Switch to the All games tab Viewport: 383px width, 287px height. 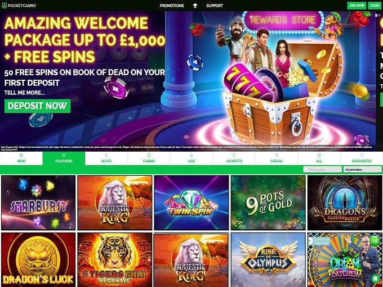click(319, 158)
